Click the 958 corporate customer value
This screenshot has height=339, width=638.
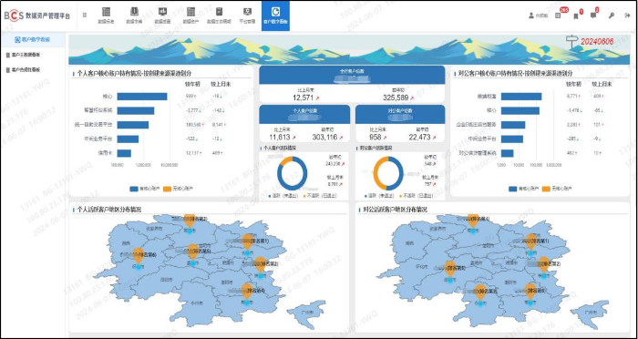(x=376, y=138)
